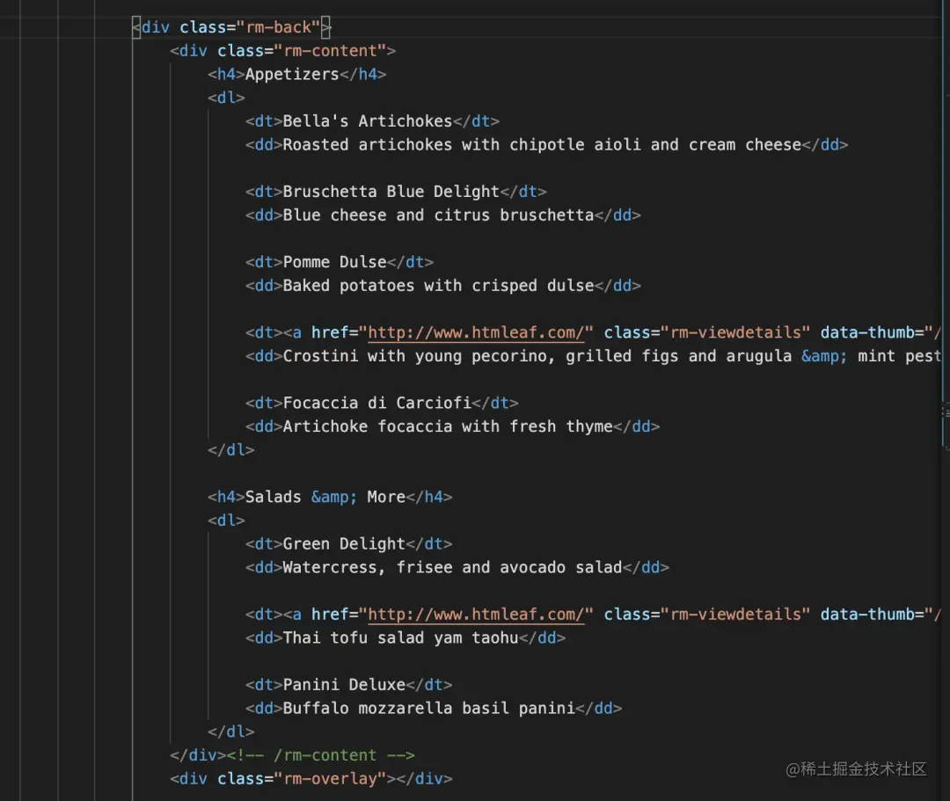Click rm-viewdetails class value above Thai tofu line
Screen dimensions: 950x801
pyautogui.click(x=734, y=614)
